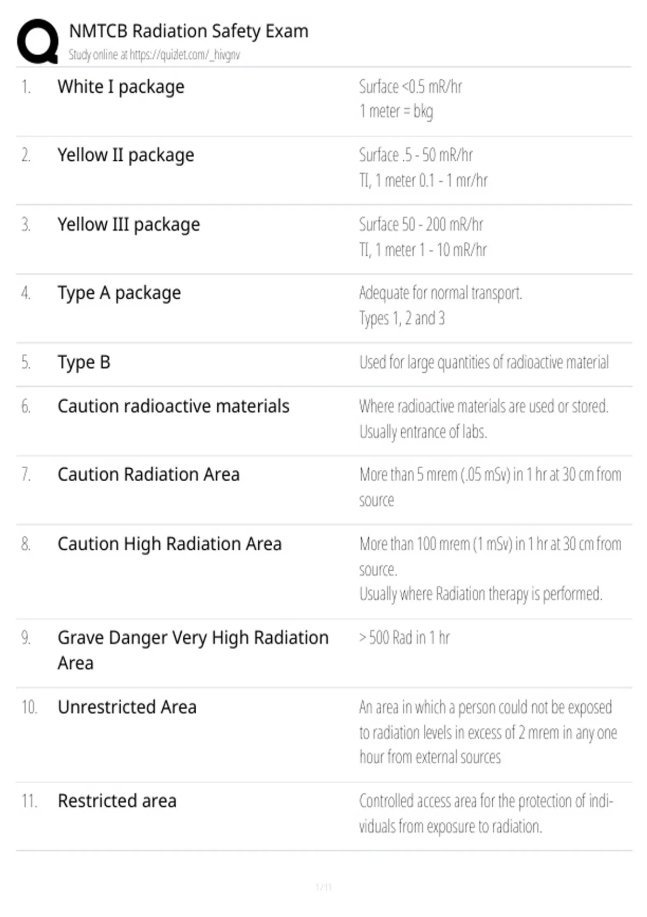Select Caution radioactive materials term

click(174, 406)
